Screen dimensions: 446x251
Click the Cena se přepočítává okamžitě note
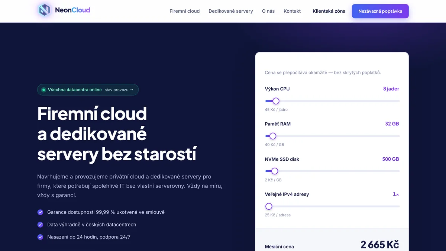(x=323, y=73)
